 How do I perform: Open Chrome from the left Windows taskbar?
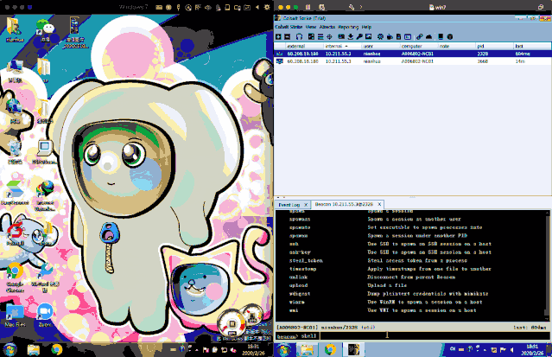pos(56,349)
